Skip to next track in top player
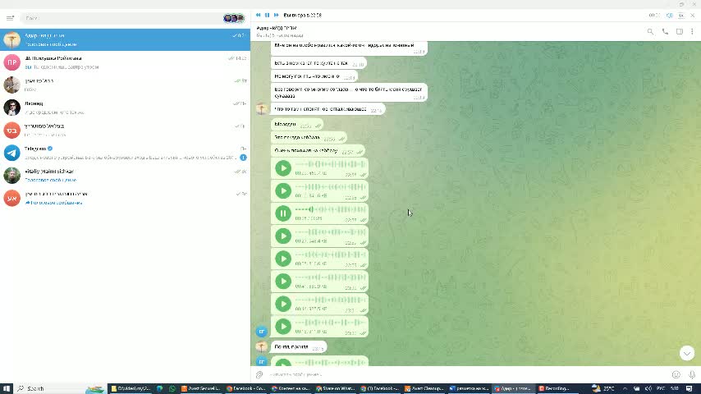 (276, 15)
